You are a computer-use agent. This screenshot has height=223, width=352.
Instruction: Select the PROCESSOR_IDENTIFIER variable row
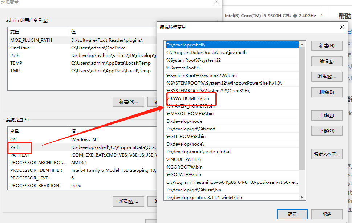tap(82, 170)
